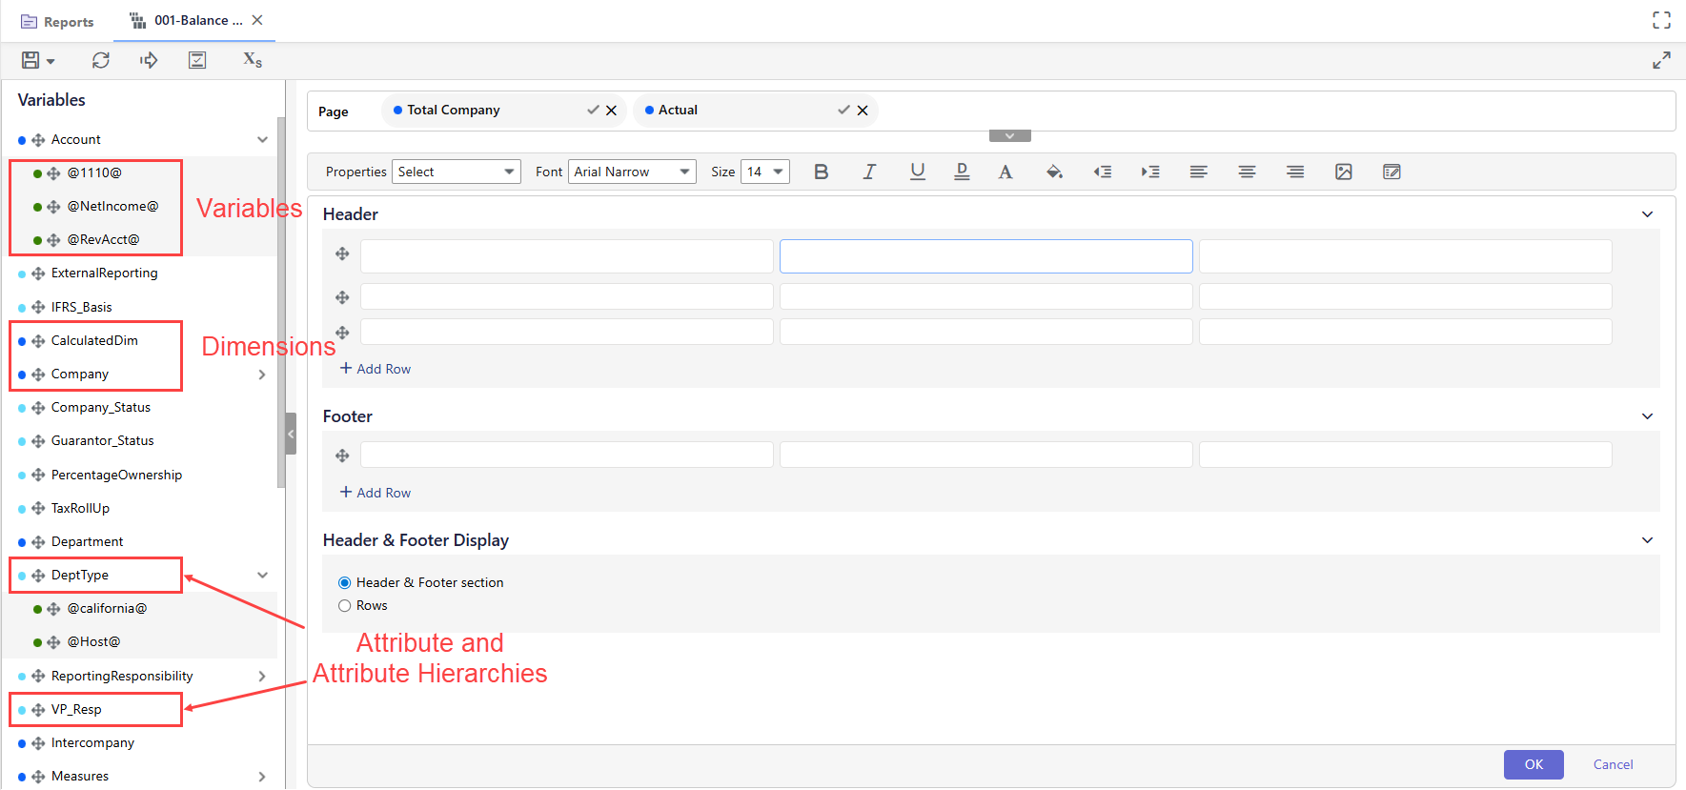Click the Refresh icon
1686x790 pixels.
(x=101, y=60)
